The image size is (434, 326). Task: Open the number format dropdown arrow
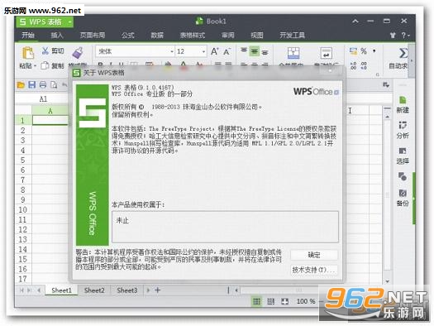tap(374, 51)
